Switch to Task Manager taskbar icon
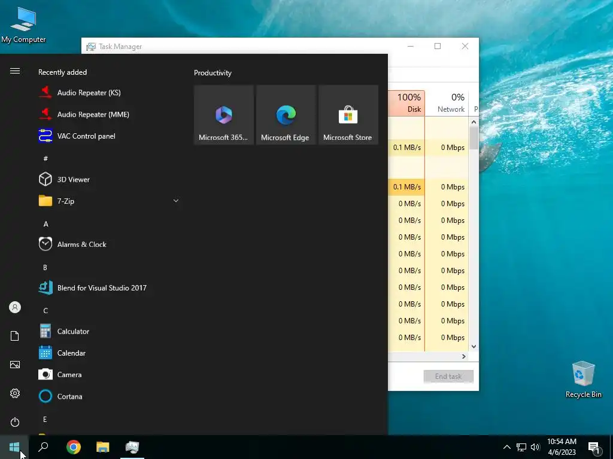This screenshot has height=459, width=613. point(132,447)
